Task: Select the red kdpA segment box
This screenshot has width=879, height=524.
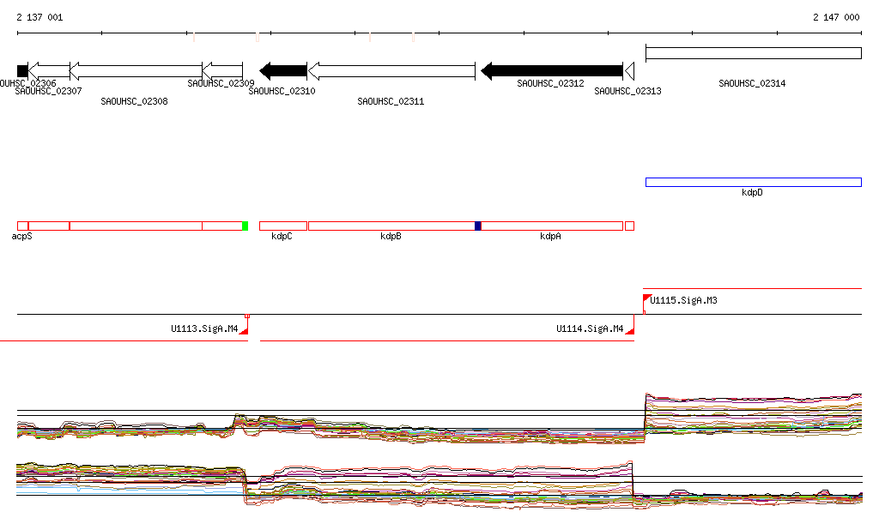Action: click(x=552, y=226)
